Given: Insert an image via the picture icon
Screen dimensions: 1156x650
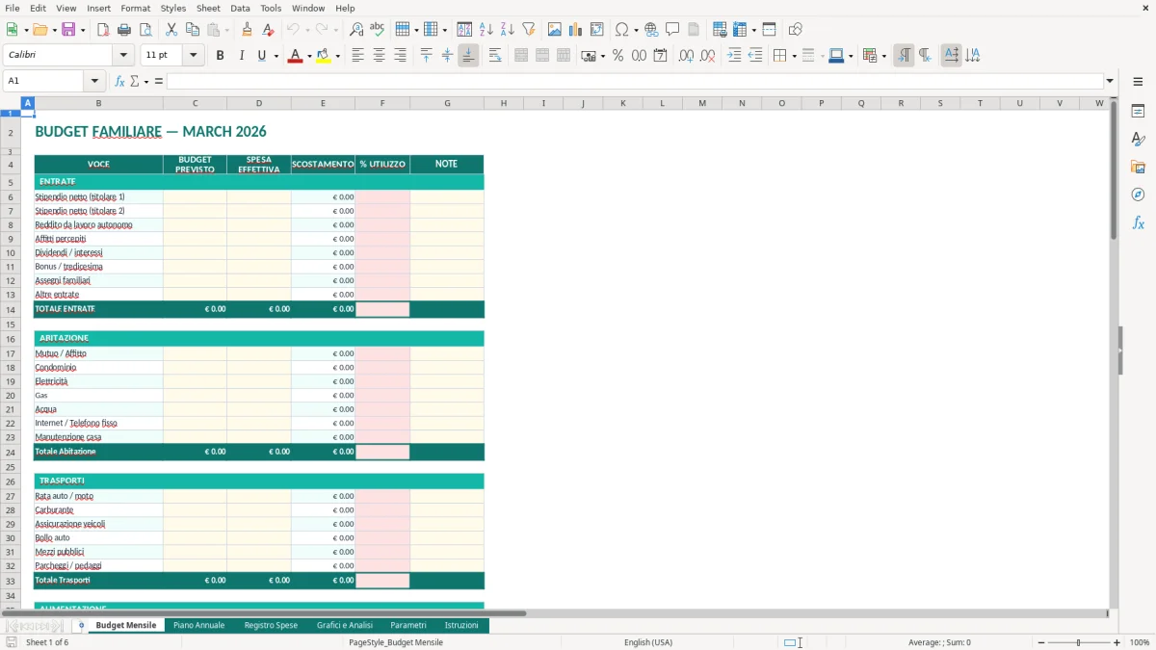Looking at the screenshot, I should coord(555,30).
